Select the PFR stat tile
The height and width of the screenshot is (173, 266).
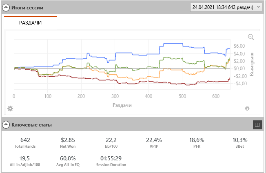(197, 142)
